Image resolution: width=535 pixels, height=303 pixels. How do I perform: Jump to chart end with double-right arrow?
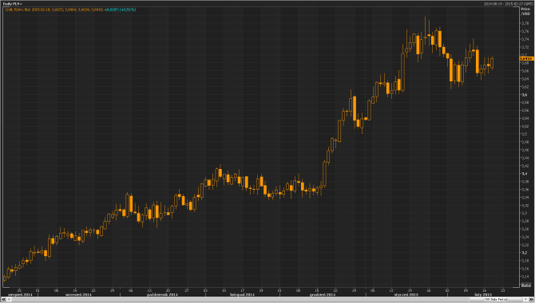[x=531, y=299]
